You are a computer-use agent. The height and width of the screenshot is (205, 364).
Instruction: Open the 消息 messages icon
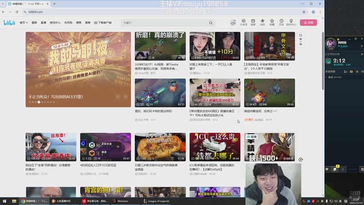[253, 22]
